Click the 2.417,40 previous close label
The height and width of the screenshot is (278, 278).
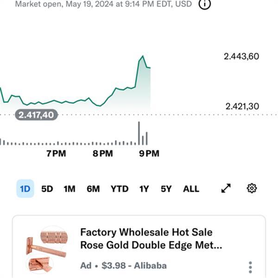37,114
